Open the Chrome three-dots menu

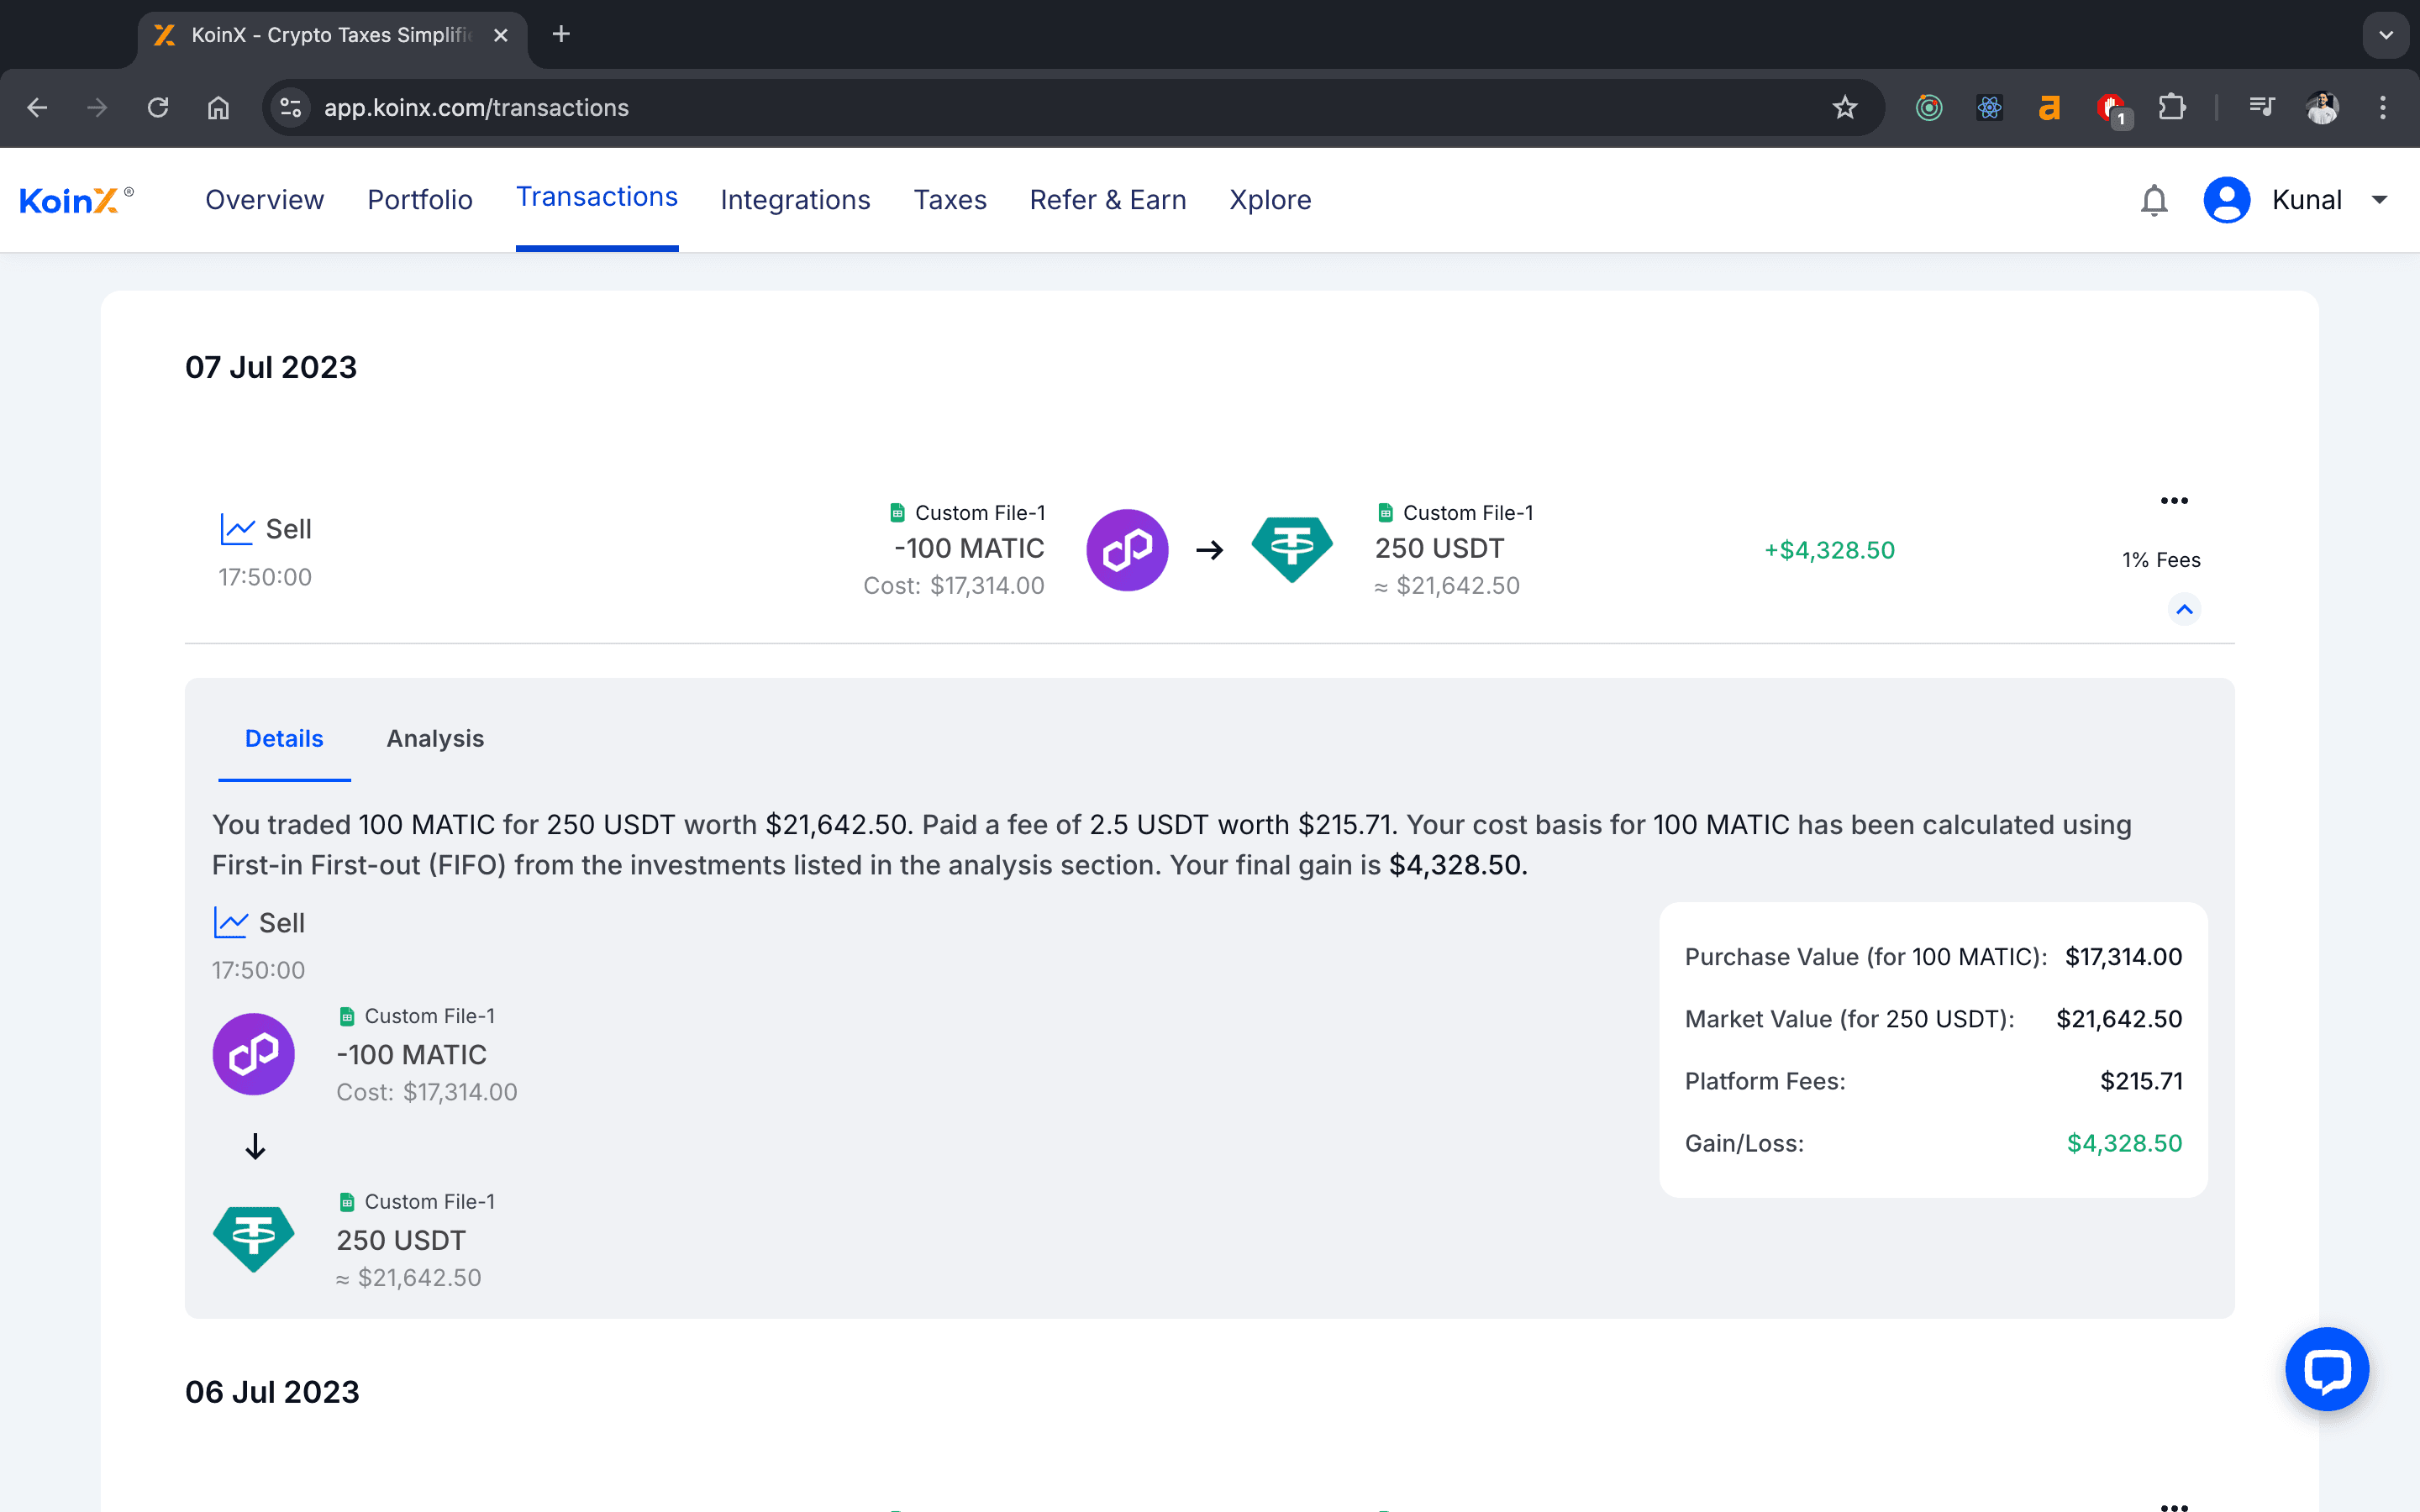[x=2383, y=107]
